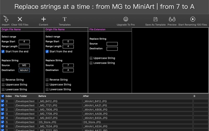Select Before cell _MG_7721.JPG

click(60, 105)
